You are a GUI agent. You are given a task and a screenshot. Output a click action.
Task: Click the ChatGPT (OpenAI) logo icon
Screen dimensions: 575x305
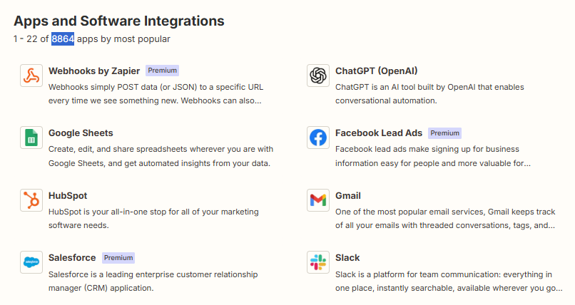[x=318, y=76]
